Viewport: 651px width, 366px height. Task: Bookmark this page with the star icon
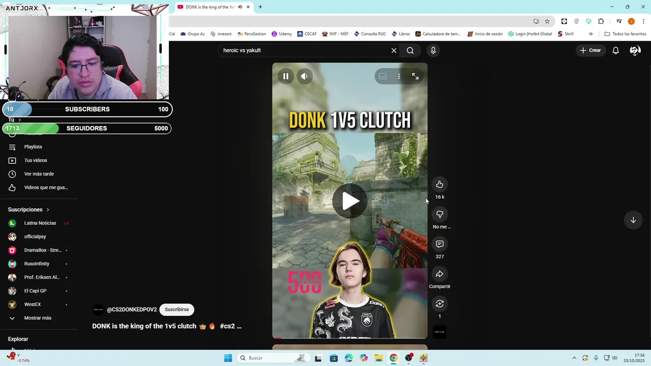click(x=547, y=21)
